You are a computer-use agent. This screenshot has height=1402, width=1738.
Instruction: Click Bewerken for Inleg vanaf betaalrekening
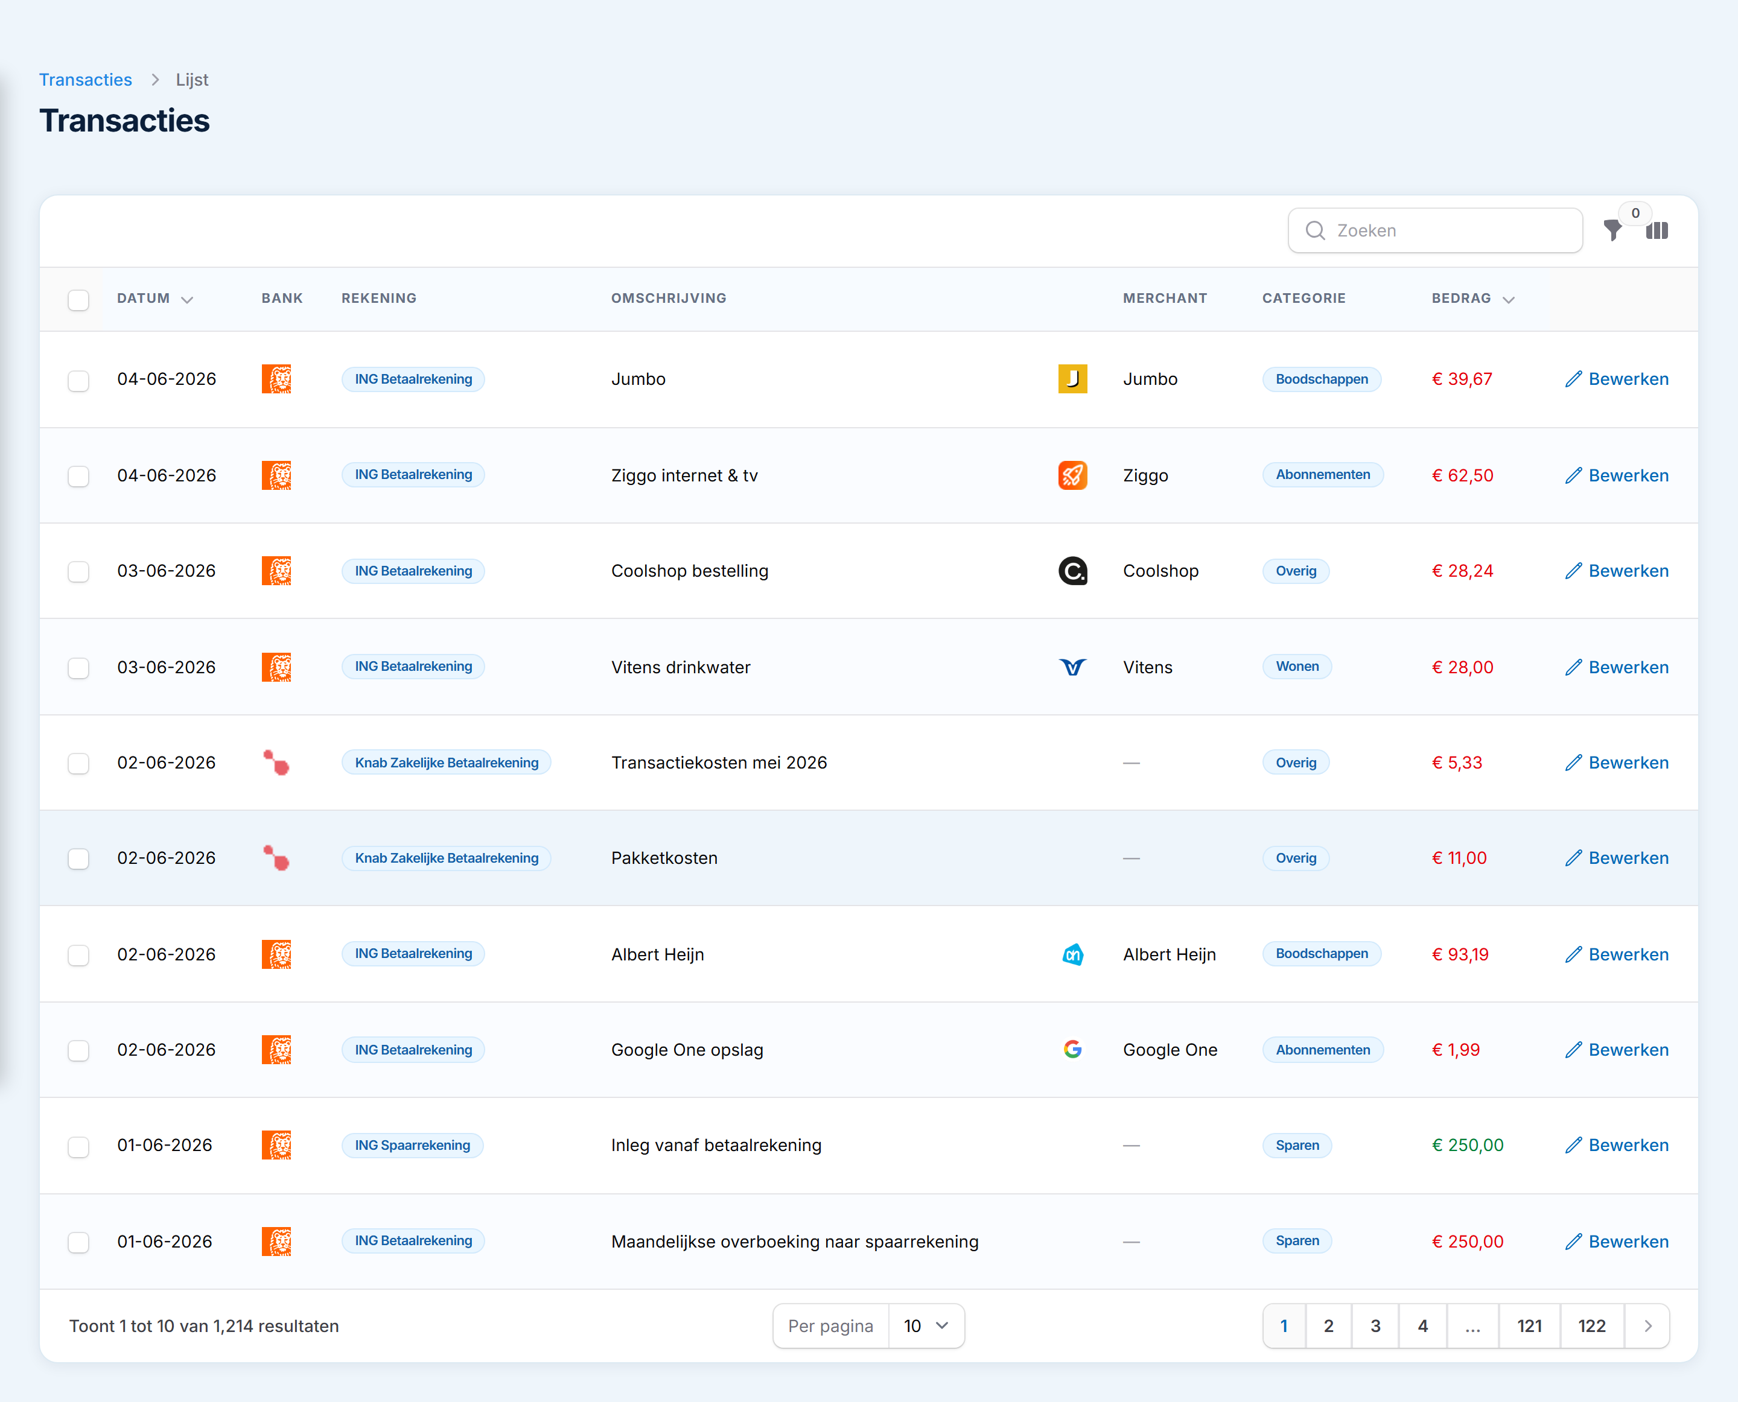[x=1617, y=1145]
